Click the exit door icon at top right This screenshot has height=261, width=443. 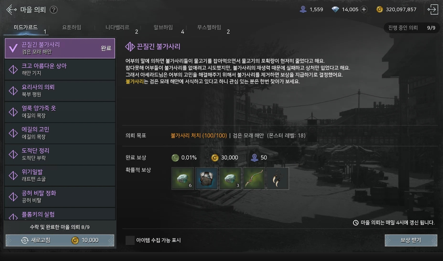click(x=433, y=9)
